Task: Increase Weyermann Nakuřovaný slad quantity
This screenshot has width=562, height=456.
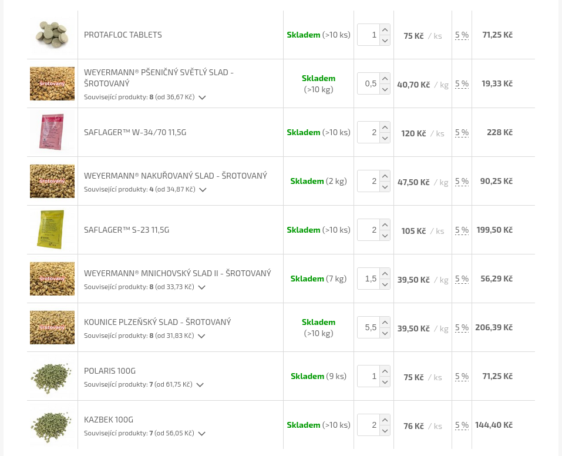Action: click(385, 176)
